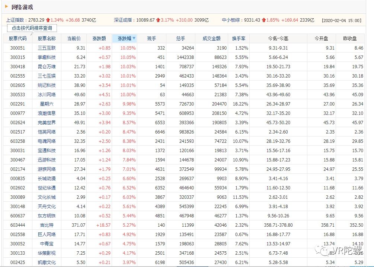Click the orange triangle beside 网络游戏
The width and height of the screenshot is (374, 267).
click(6, 6)
